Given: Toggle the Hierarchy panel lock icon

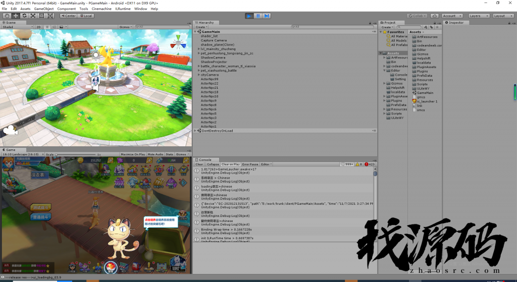Looking at the screenshot, I should [370, 23].
